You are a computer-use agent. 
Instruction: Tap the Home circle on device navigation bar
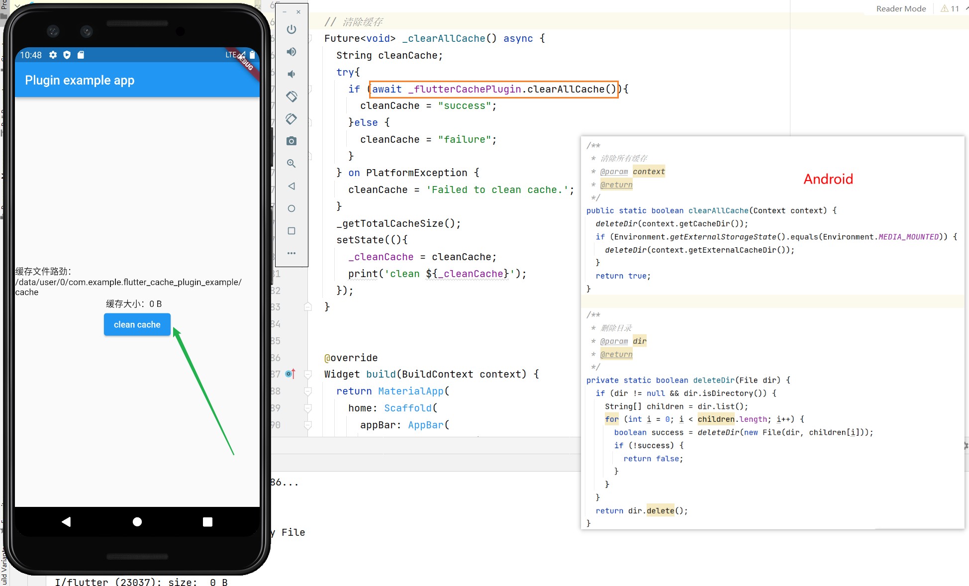click(x=137, y=522)
